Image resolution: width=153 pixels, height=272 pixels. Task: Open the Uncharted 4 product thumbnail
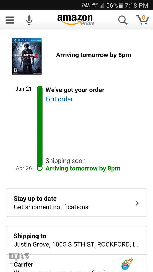tap(27, 56)
